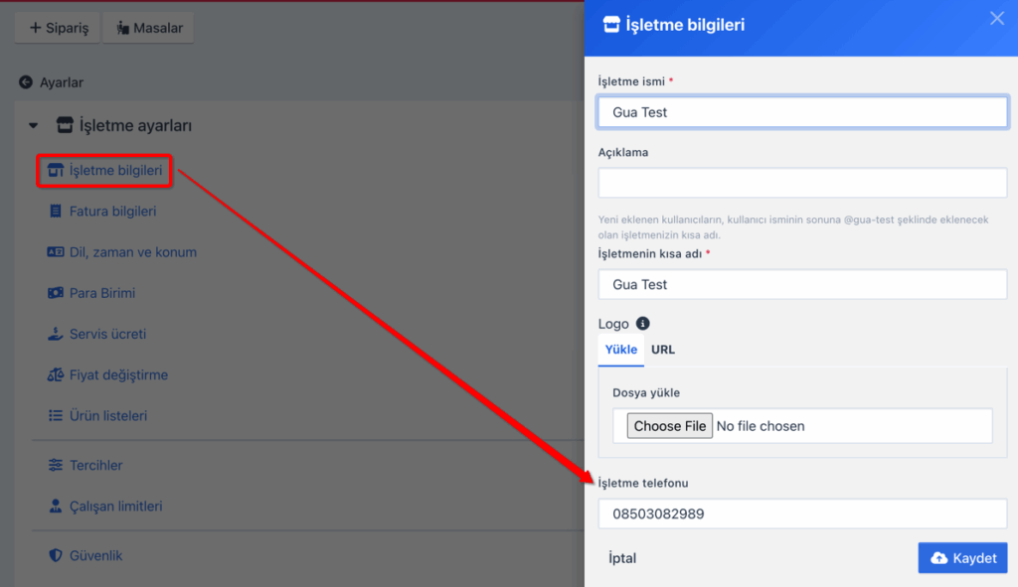
Task: Open new order with Sipariş button
Action: (x=57, y=28)
